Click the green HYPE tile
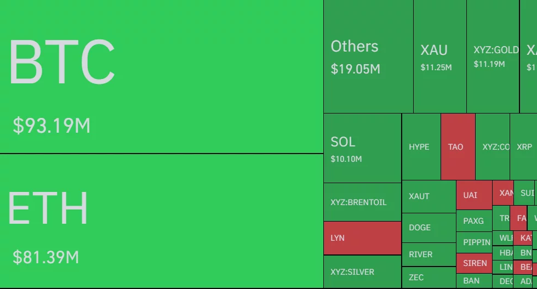Screen dimensions: 537x289 tap(421, 147)
